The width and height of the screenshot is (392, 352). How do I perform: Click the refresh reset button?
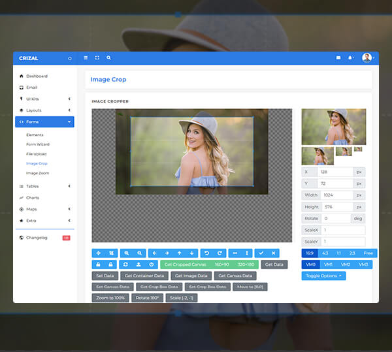pyautogui.click(x=125, y=264)
